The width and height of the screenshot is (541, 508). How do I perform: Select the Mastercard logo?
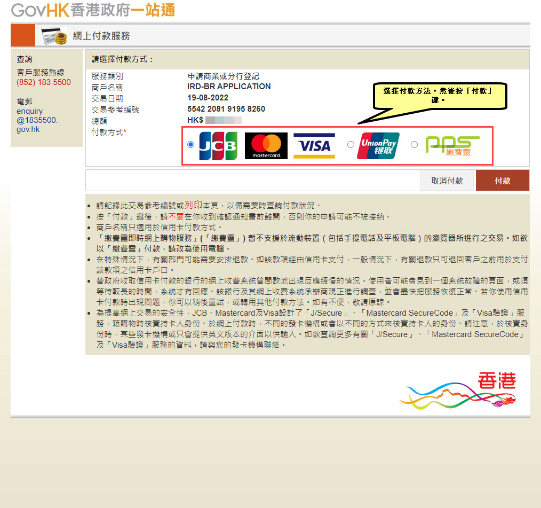tap(266, 146)
